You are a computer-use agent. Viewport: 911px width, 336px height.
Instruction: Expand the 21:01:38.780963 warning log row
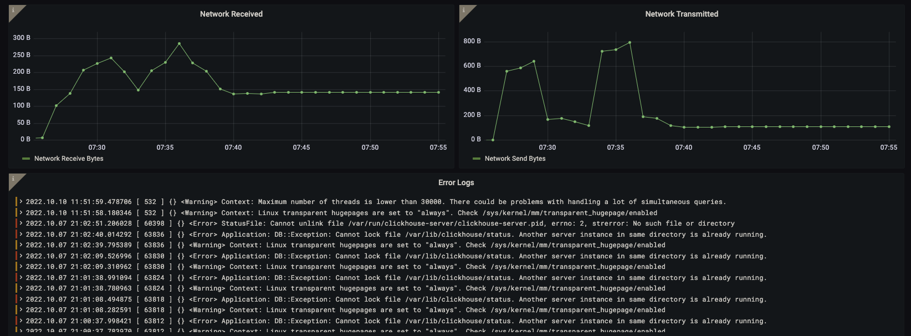tap(21, 288)
